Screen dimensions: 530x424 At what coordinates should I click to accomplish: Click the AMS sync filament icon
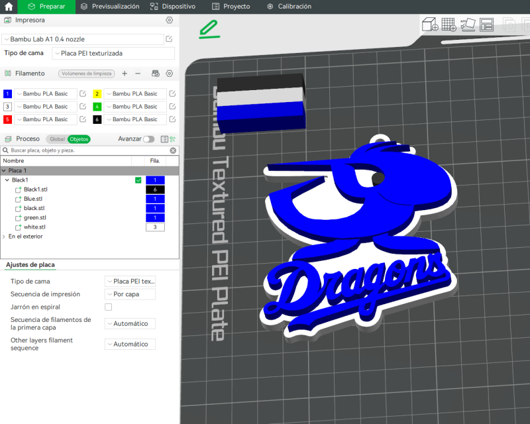[x=156, y=74]
